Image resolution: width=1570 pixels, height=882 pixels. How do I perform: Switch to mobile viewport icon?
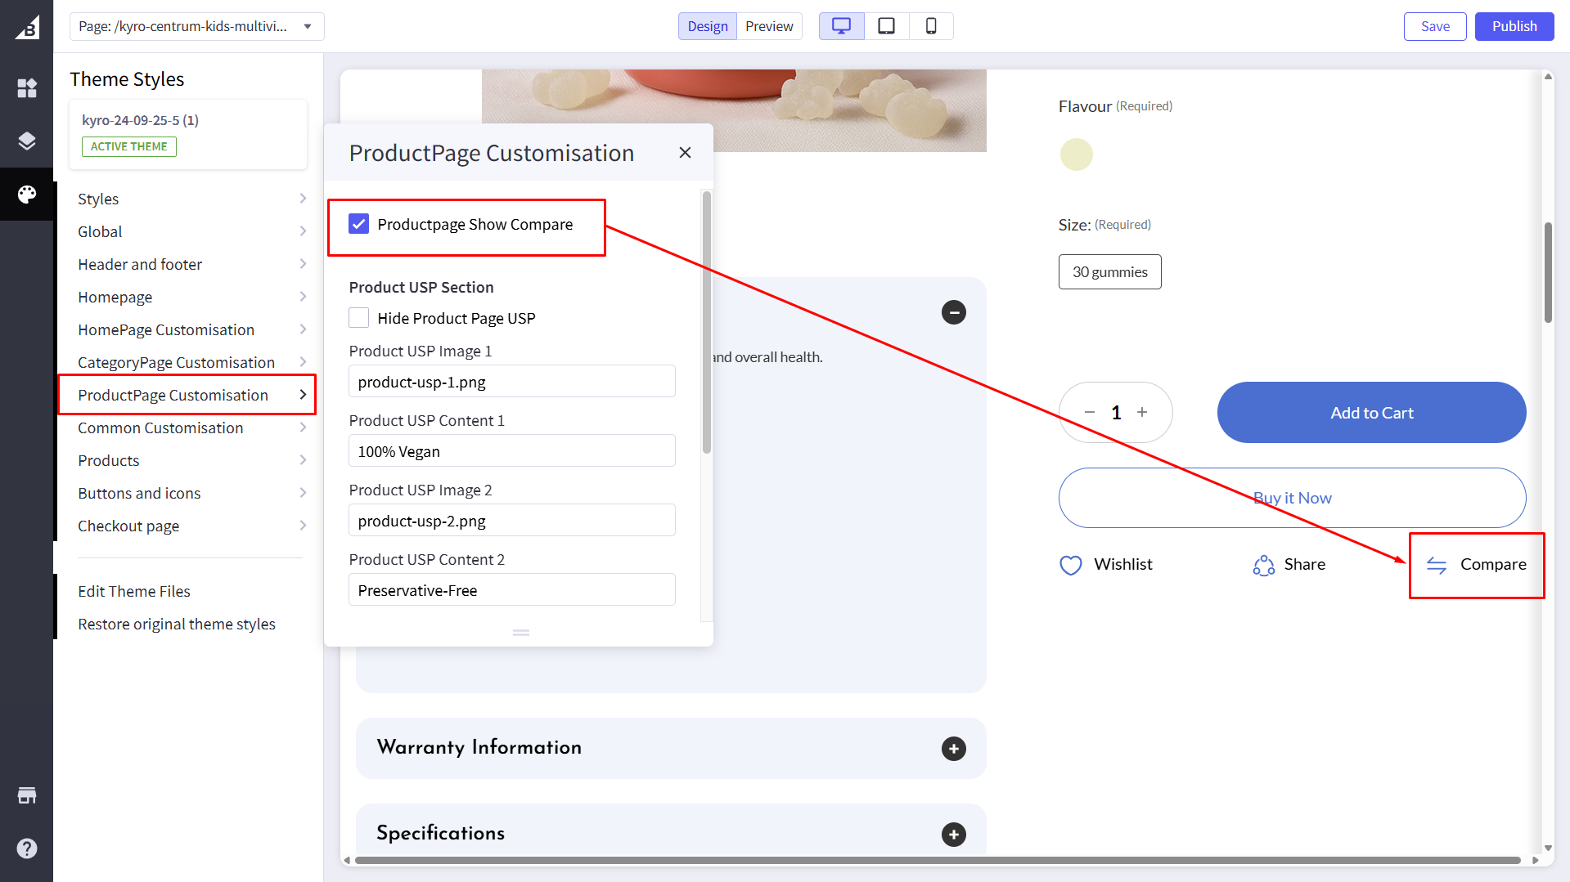point(931,26)
